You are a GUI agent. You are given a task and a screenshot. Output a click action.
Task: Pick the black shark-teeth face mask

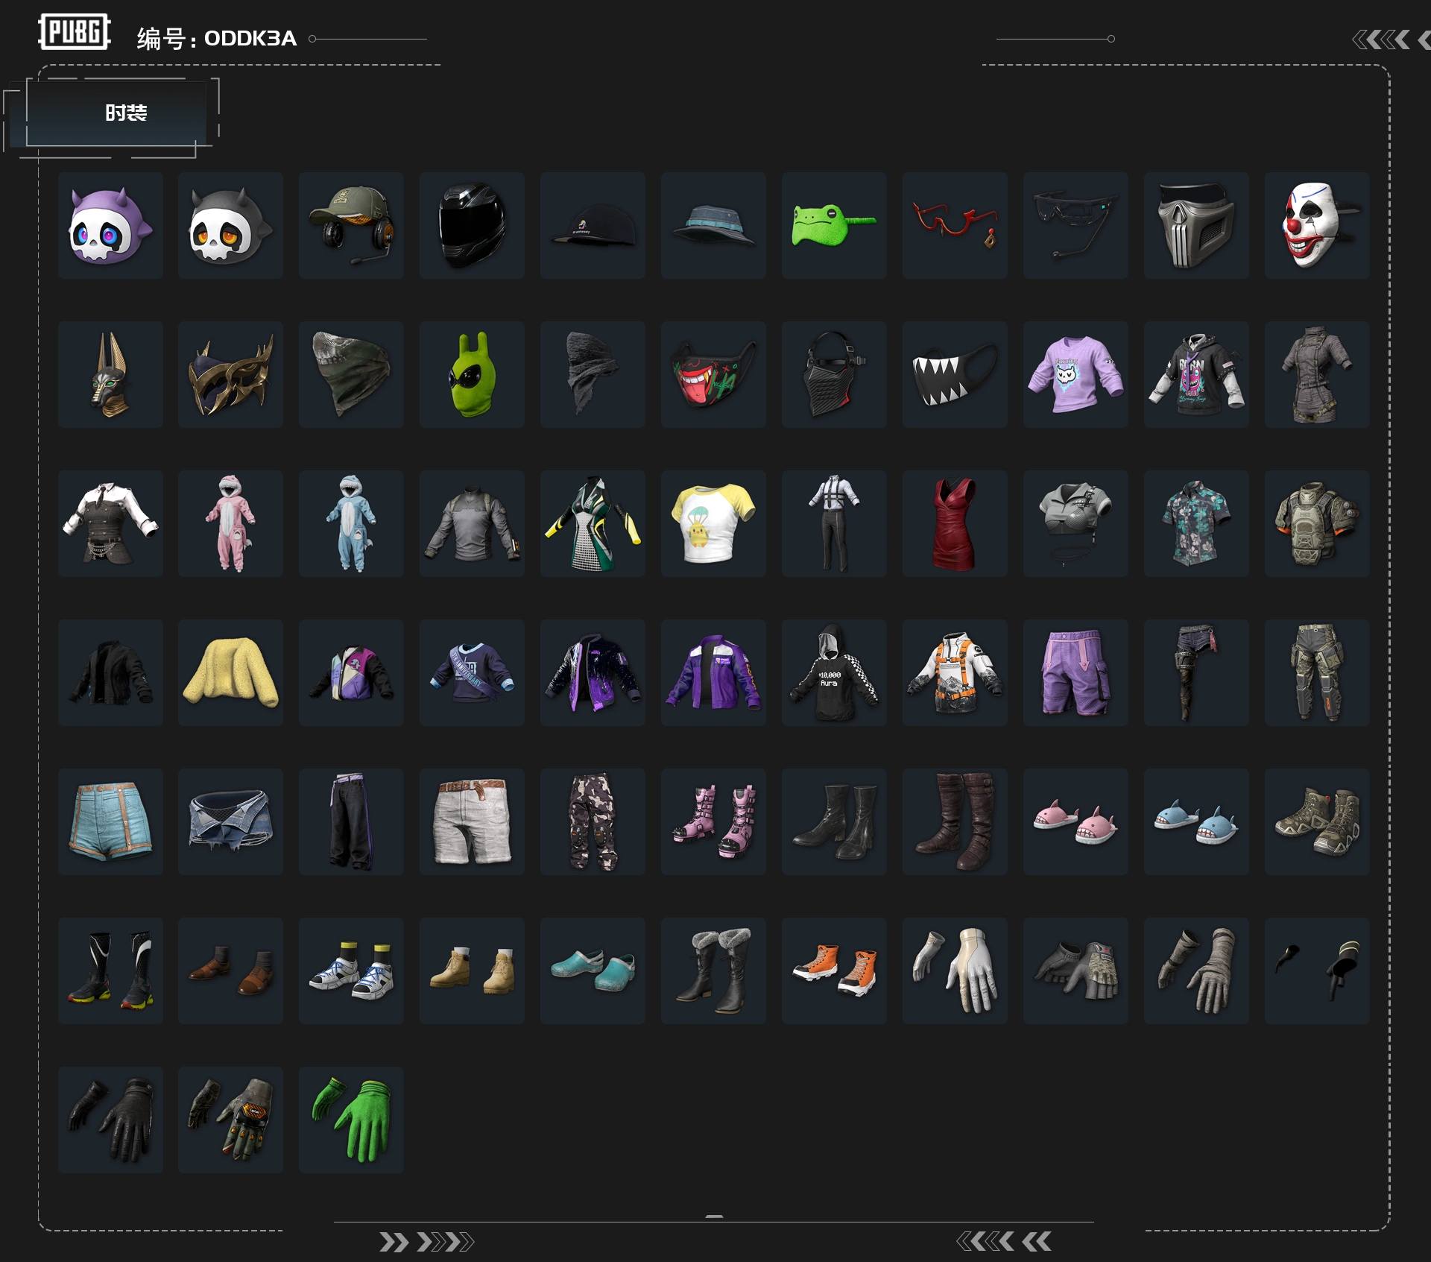click(x=955, y=374)
